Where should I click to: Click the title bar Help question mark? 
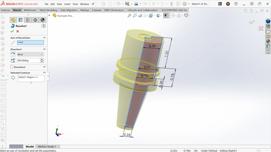pyautogui.click(x=236, y=4)
